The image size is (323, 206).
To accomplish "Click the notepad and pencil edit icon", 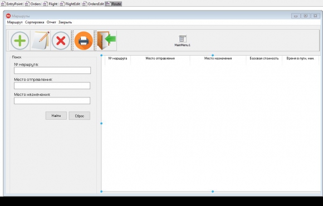I will (41, 41).
